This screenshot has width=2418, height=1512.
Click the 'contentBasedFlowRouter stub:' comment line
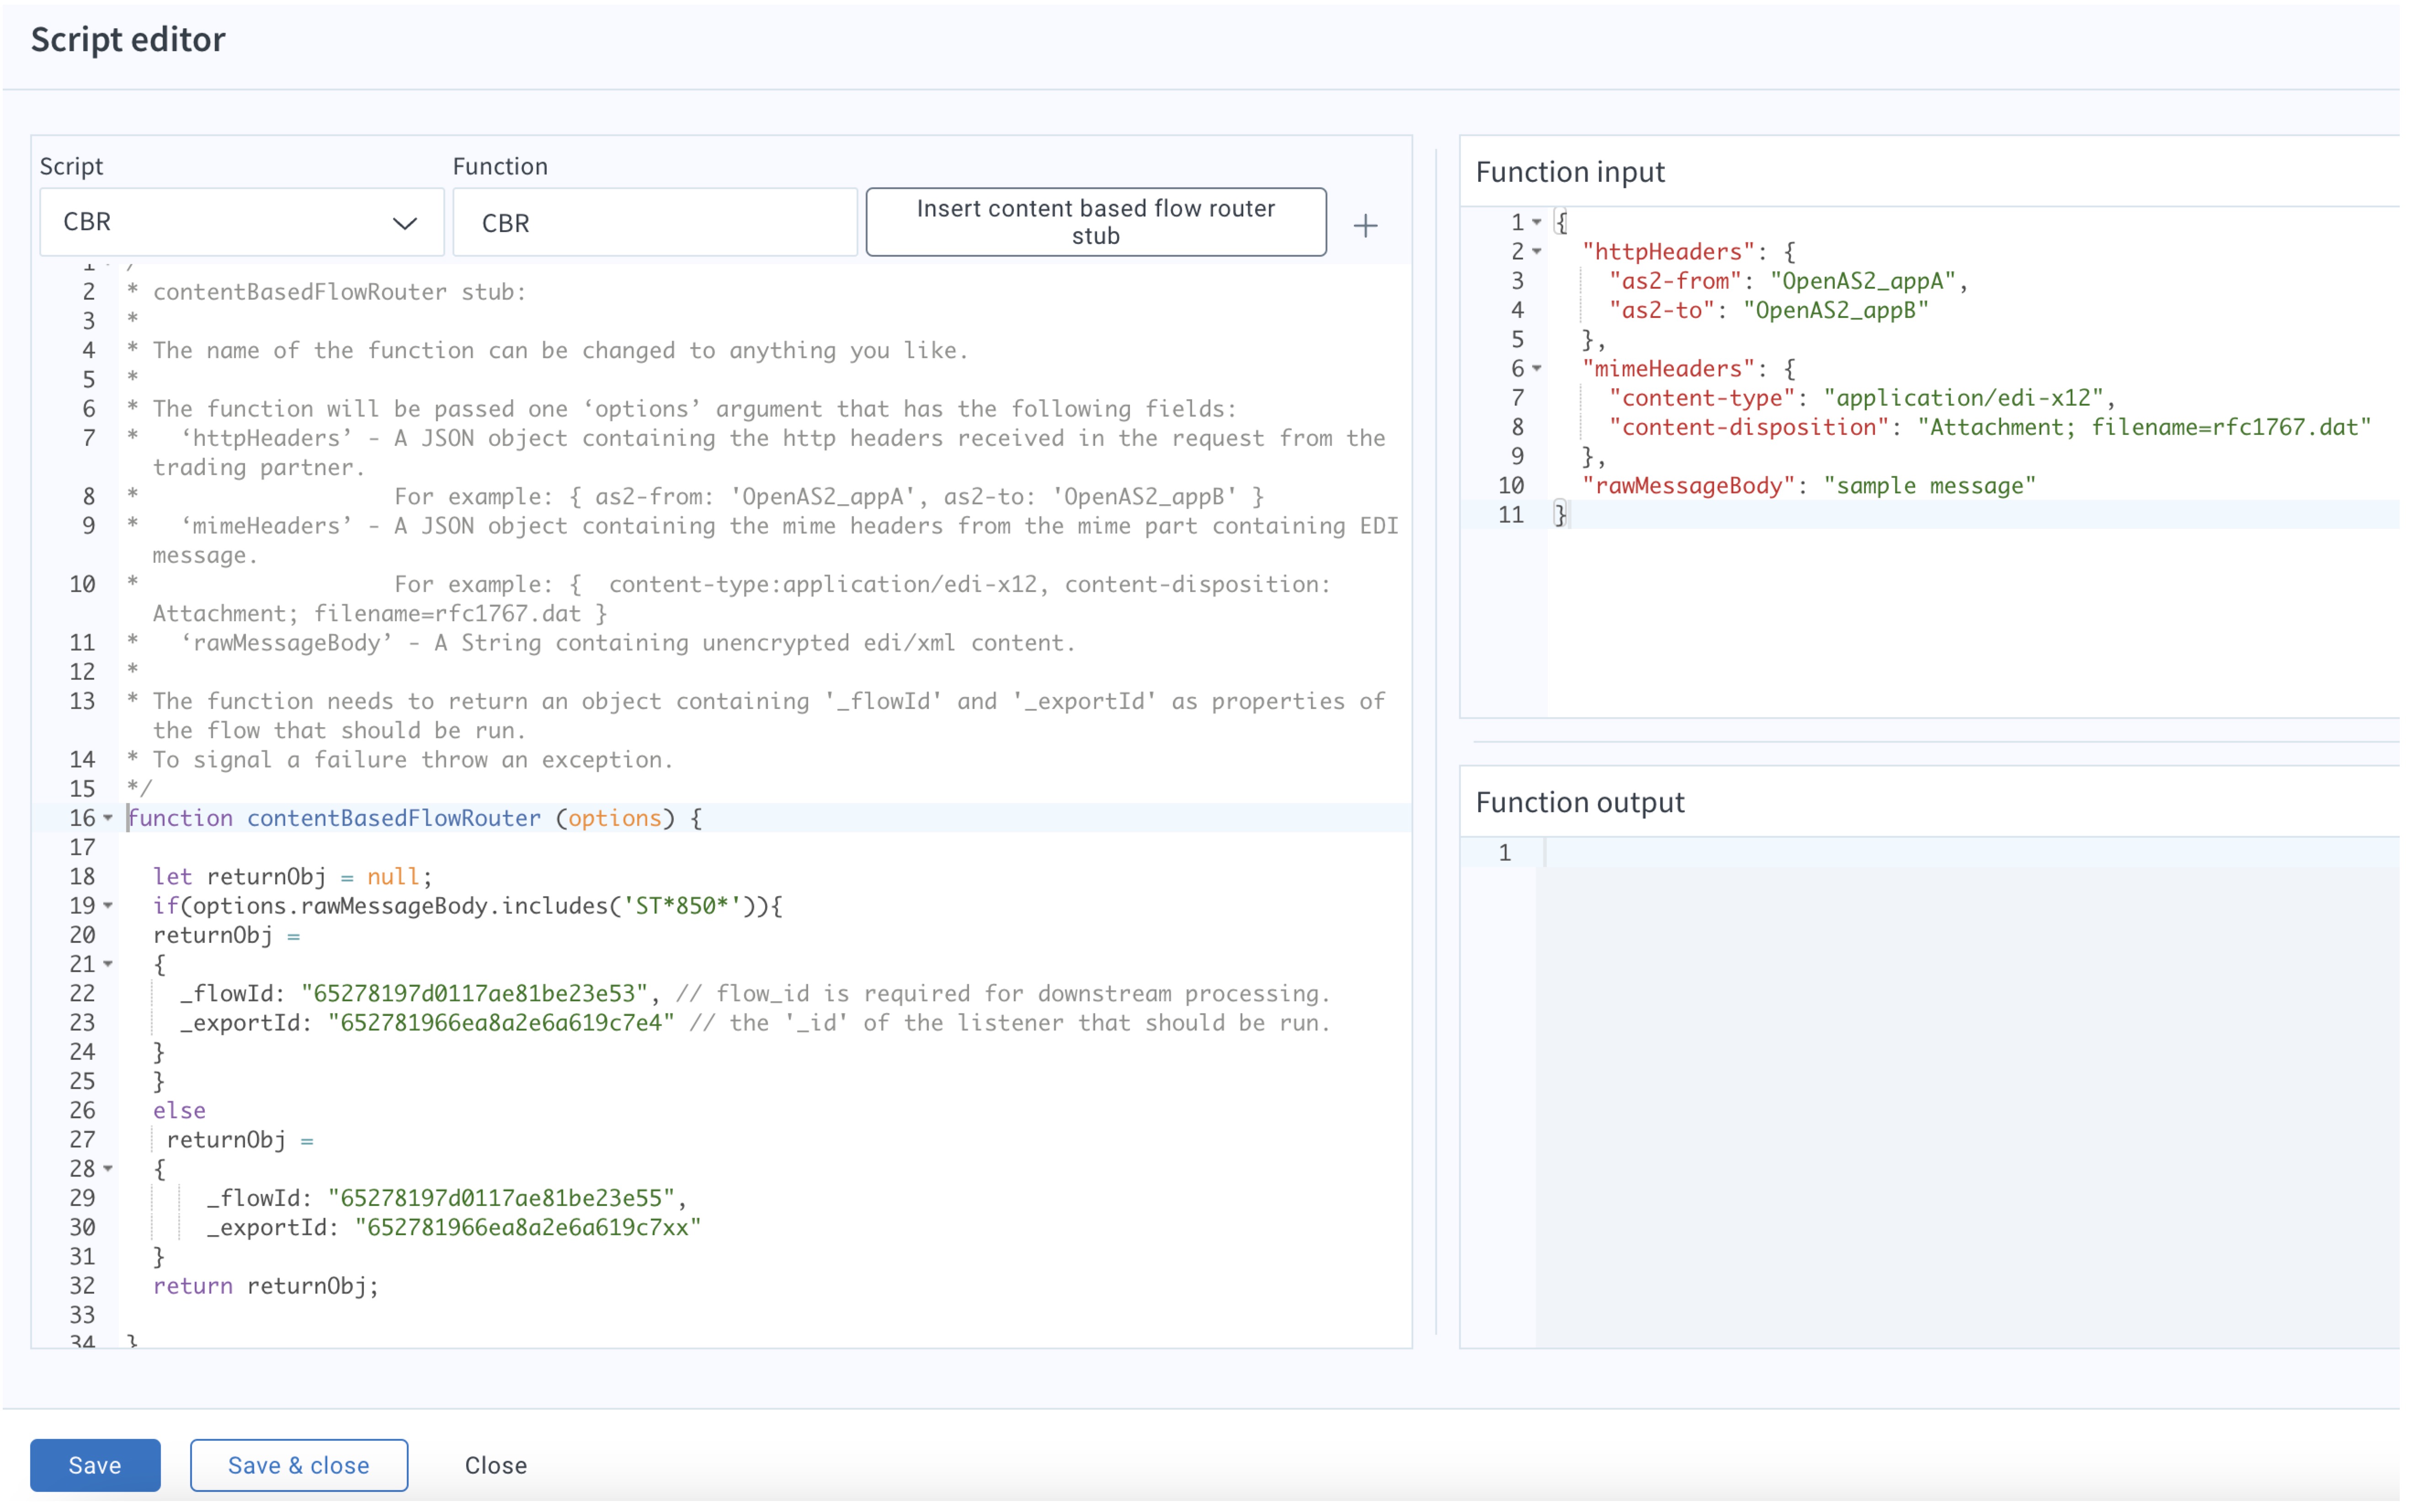pyautogui.click(x=339, y=291)
